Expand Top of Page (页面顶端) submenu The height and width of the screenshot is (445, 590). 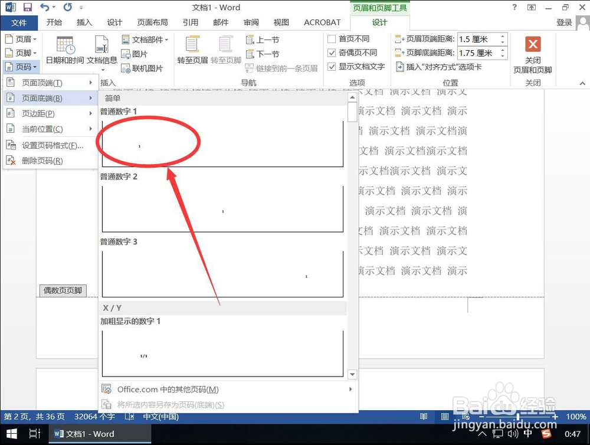50,83
